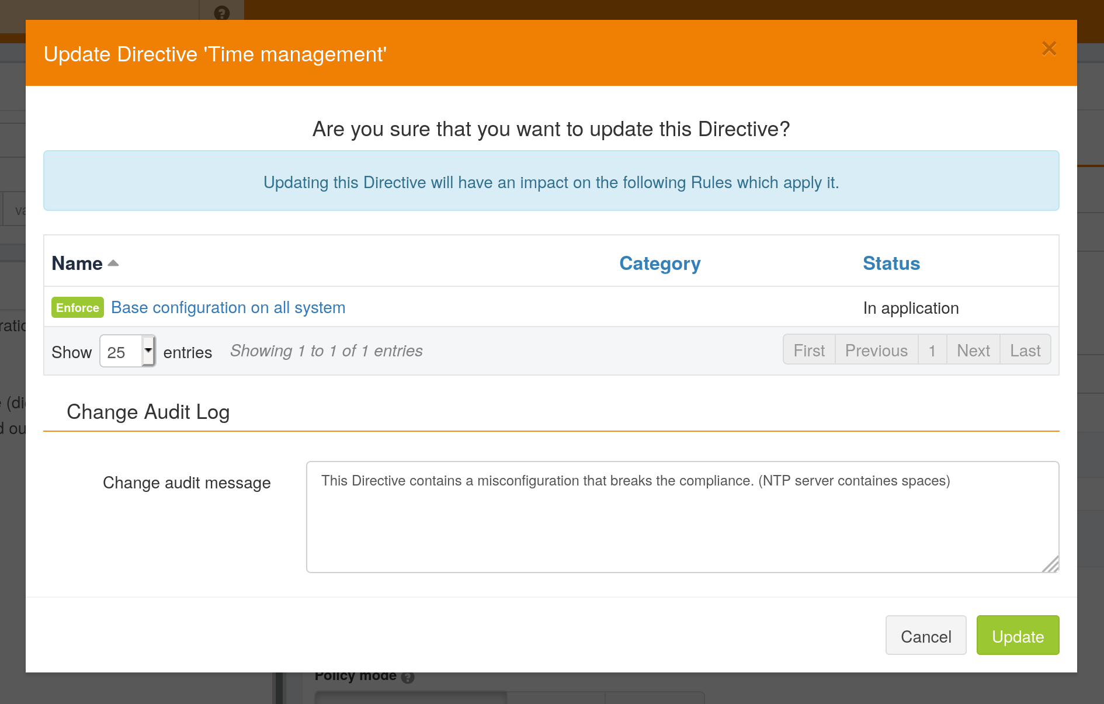The width and height of the screenshot is (1104, 704).
Task: Go to Next page of entries
Action: (x=973, y=351)
